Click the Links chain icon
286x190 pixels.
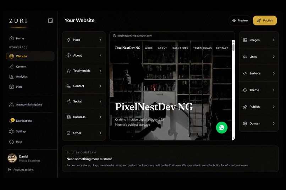coord(245,57)
